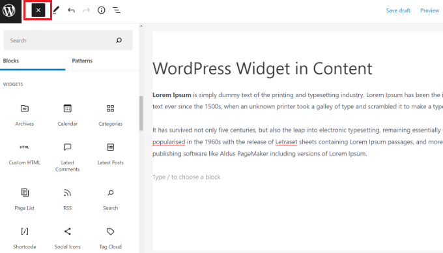Open the List View outline

pyautogui.click(x=117, y=10)
